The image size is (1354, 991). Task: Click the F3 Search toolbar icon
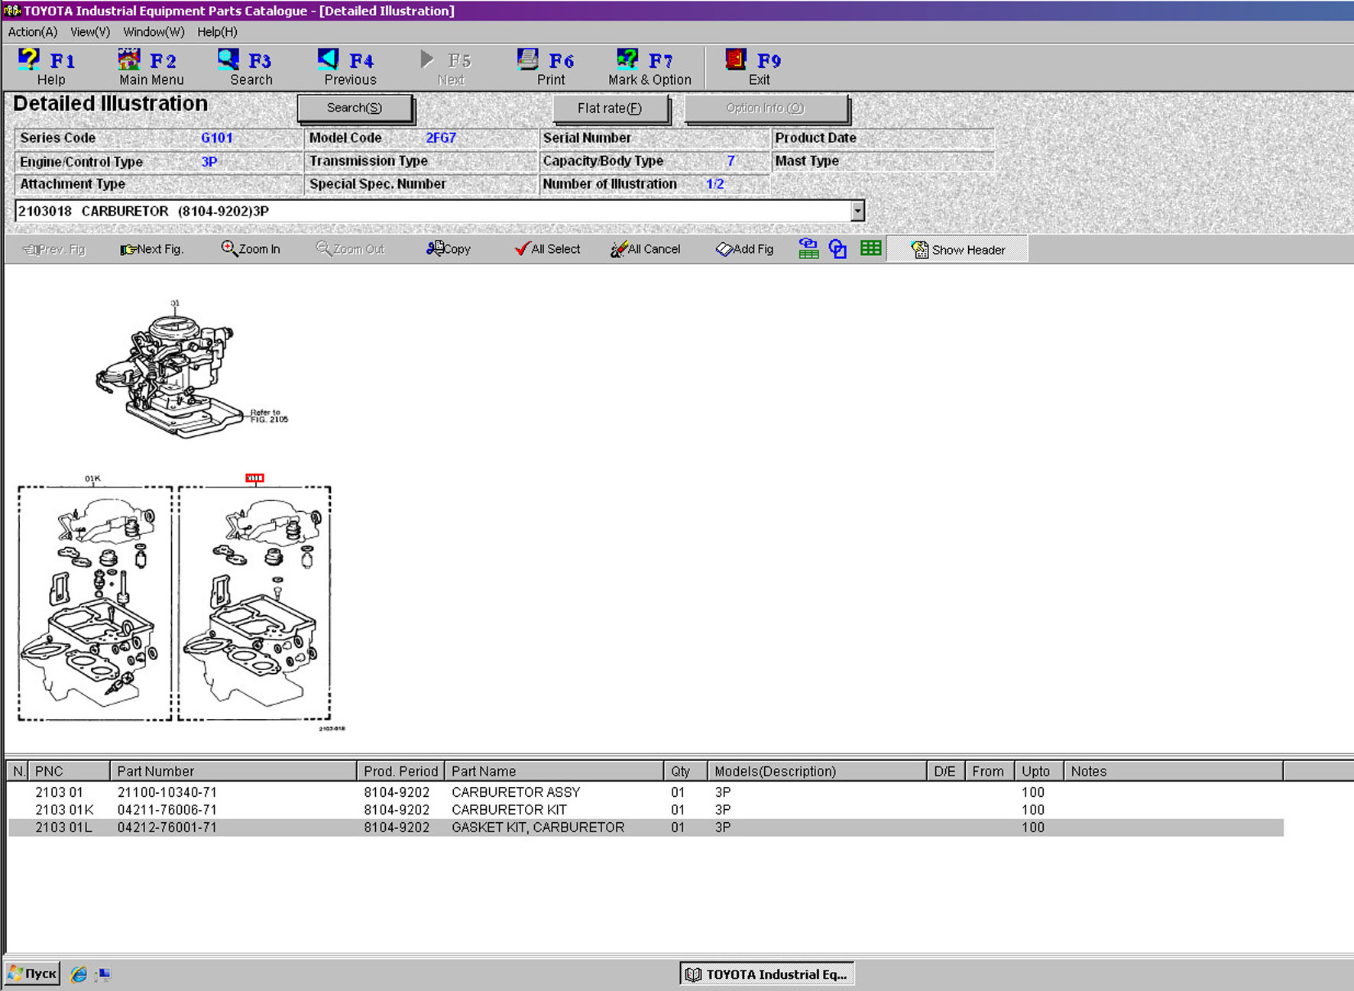pos(228,60)
